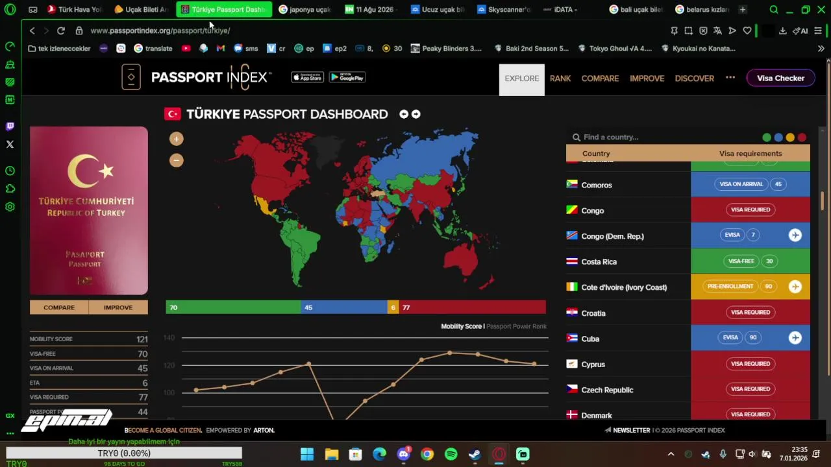
Task: Go to previous passport arrow near title
Action: coord(404,114)
